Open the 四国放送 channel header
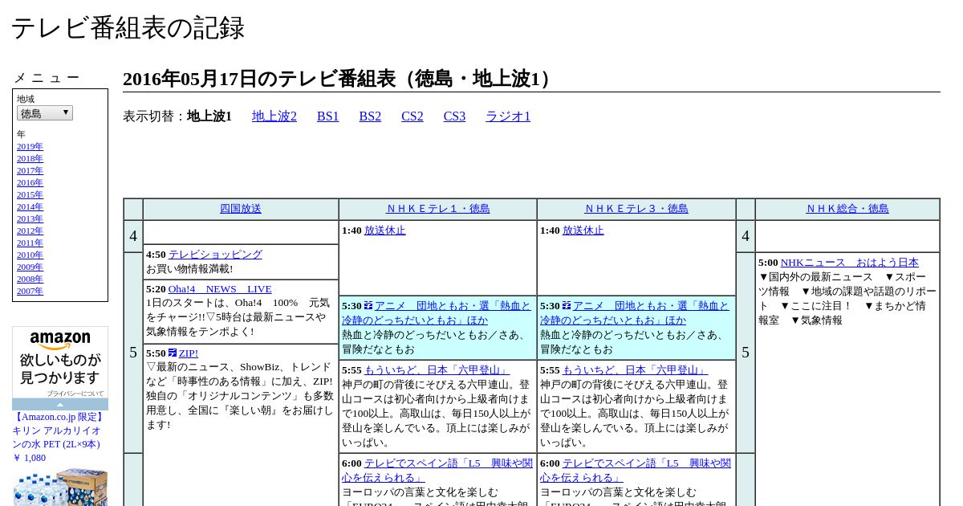The width and height of the screenshot is (963, 506). [241, 209]
